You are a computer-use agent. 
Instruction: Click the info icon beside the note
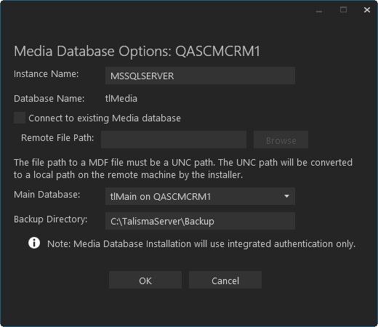[34, 243]
